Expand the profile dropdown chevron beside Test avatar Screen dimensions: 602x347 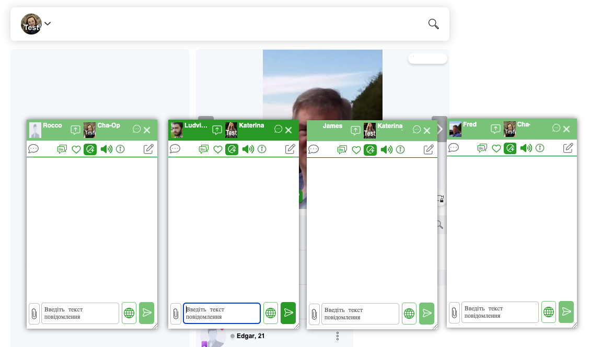(x=48, y=24)
